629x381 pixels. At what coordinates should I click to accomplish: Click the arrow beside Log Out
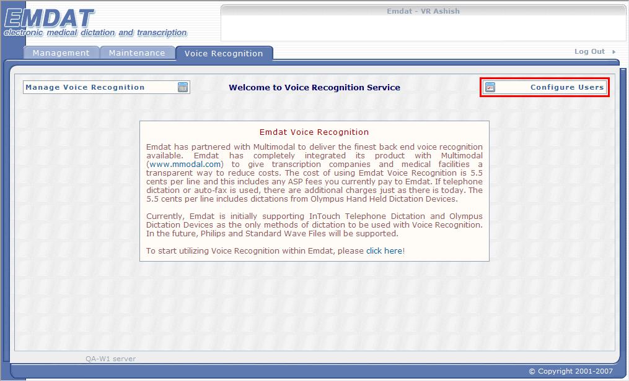coord(614,52)
